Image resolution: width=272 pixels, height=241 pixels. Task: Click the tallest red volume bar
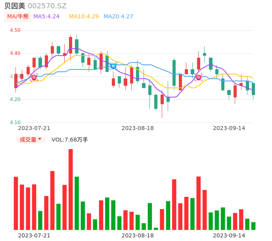pyautogui.click(x=71, y=189)
